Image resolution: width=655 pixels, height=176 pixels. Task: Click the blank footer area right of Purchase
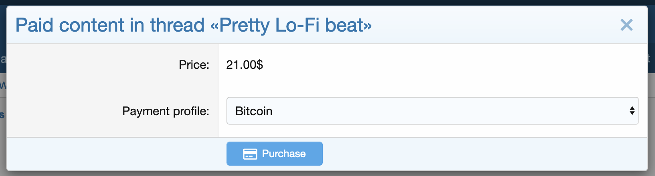click(481, 154)
